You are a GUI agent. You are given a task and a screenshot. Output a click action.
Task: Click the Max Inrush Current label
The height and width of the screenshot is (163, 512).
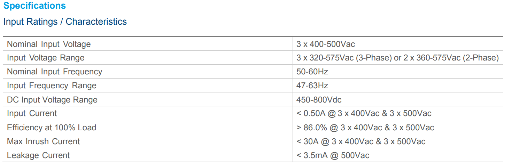(x=44, y=141)
